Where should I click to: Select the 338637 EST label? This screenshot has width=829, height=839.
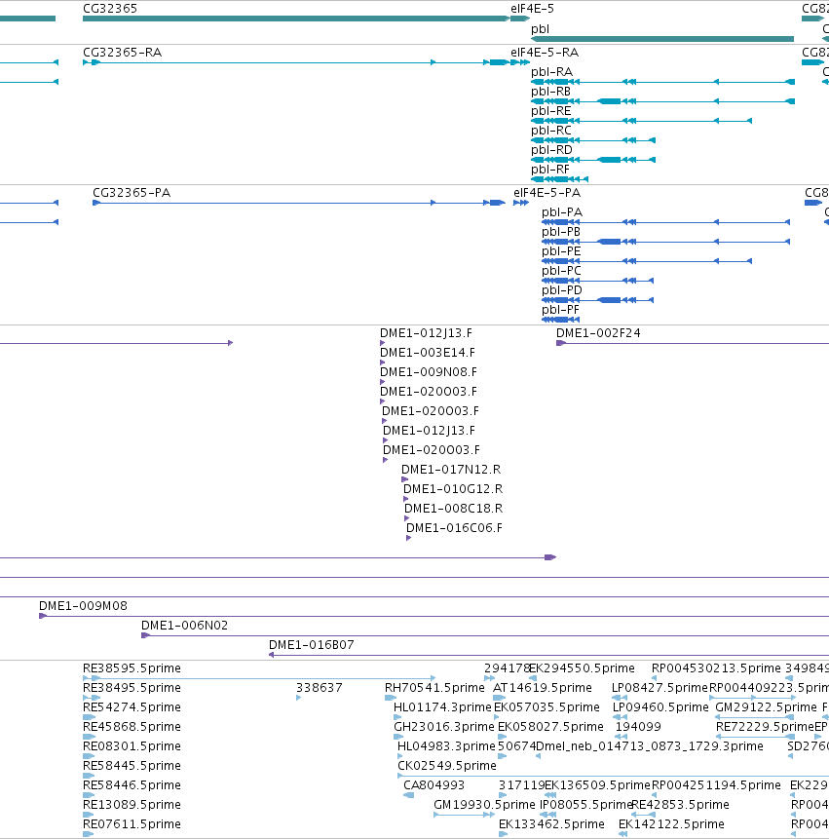click(320, 688)
